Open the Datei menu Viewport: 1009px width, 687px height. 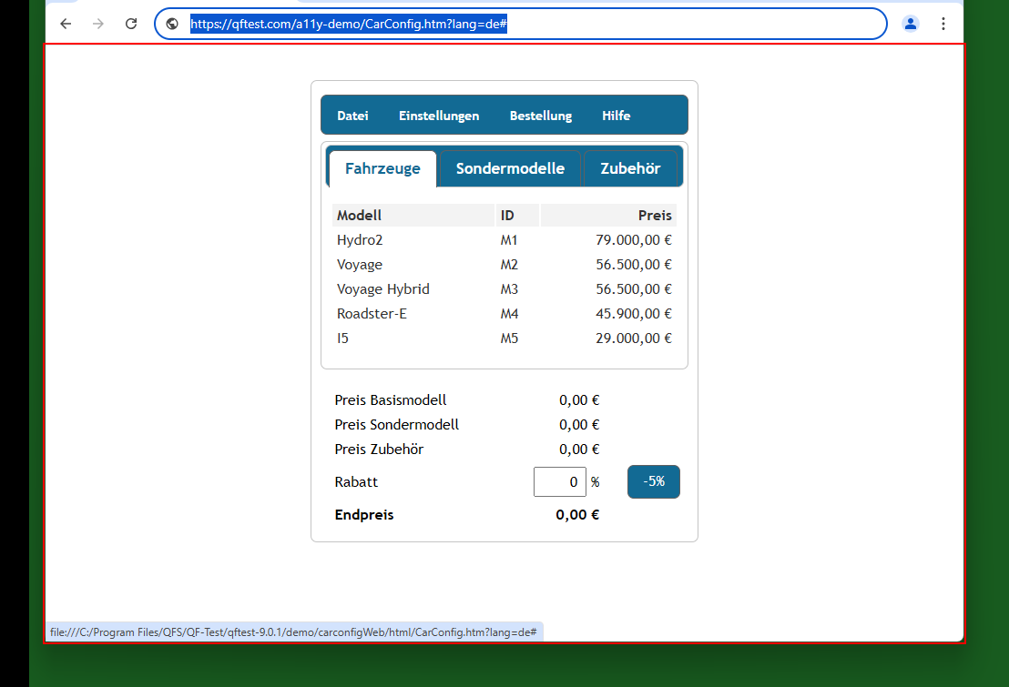click(352, 116)
